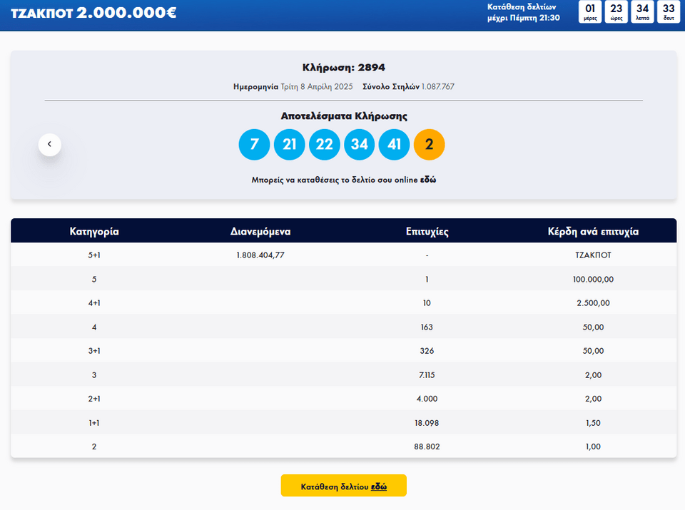Click the blue ball number 34
This screenshot has width=685, height=510.
click(359, 145)
